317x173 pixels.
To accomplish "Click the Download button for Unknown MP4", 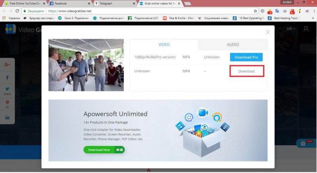I will (x=246, y=71).
